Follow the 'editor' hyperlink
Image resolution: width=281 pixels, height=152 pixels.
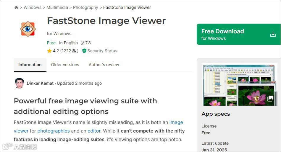(x=94, y=131)
